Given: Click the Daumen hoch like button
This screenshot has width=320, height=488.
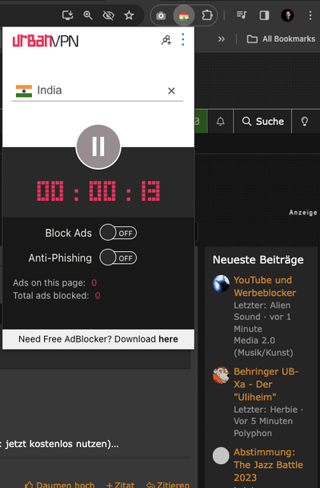Looking at the screenshot, I should 59,485.
